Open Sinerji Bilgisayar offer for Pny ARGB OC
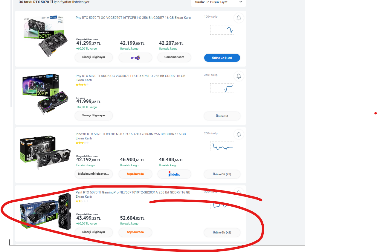Image resolution: width=377 pixels, height=252 pixels. click(94, 115)
